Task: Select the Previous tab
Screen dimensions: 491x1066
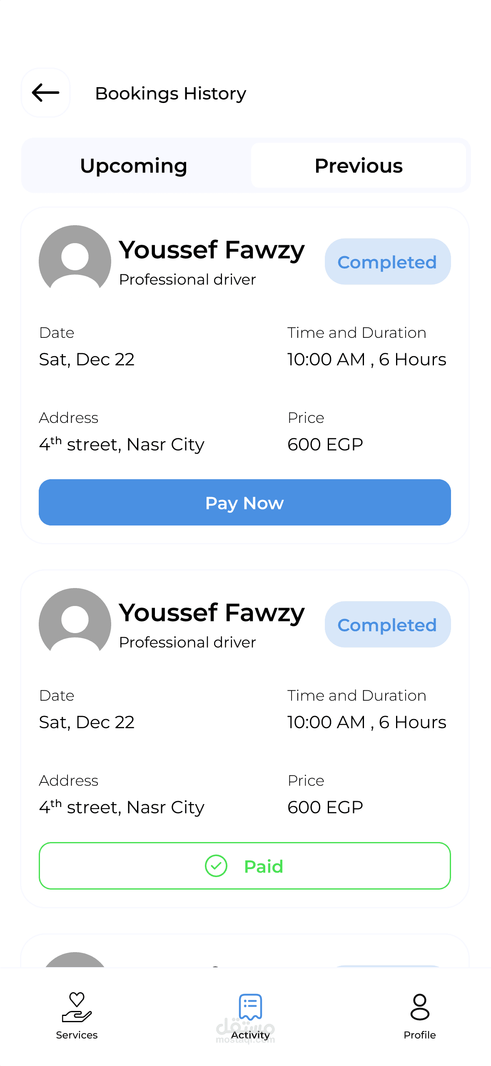Action: coord(359,166)
